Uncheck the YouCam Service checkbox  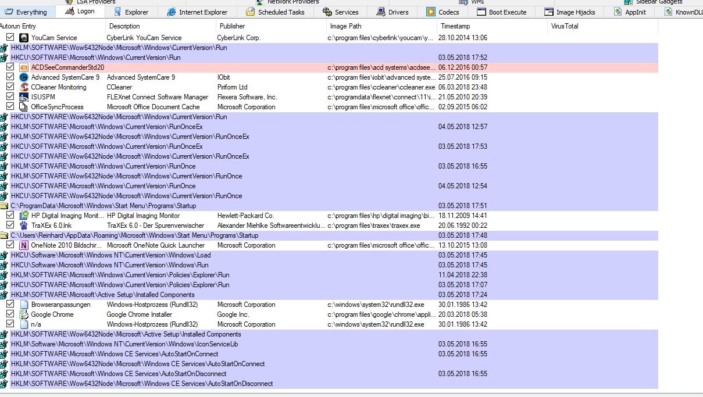tap(10, 38)
